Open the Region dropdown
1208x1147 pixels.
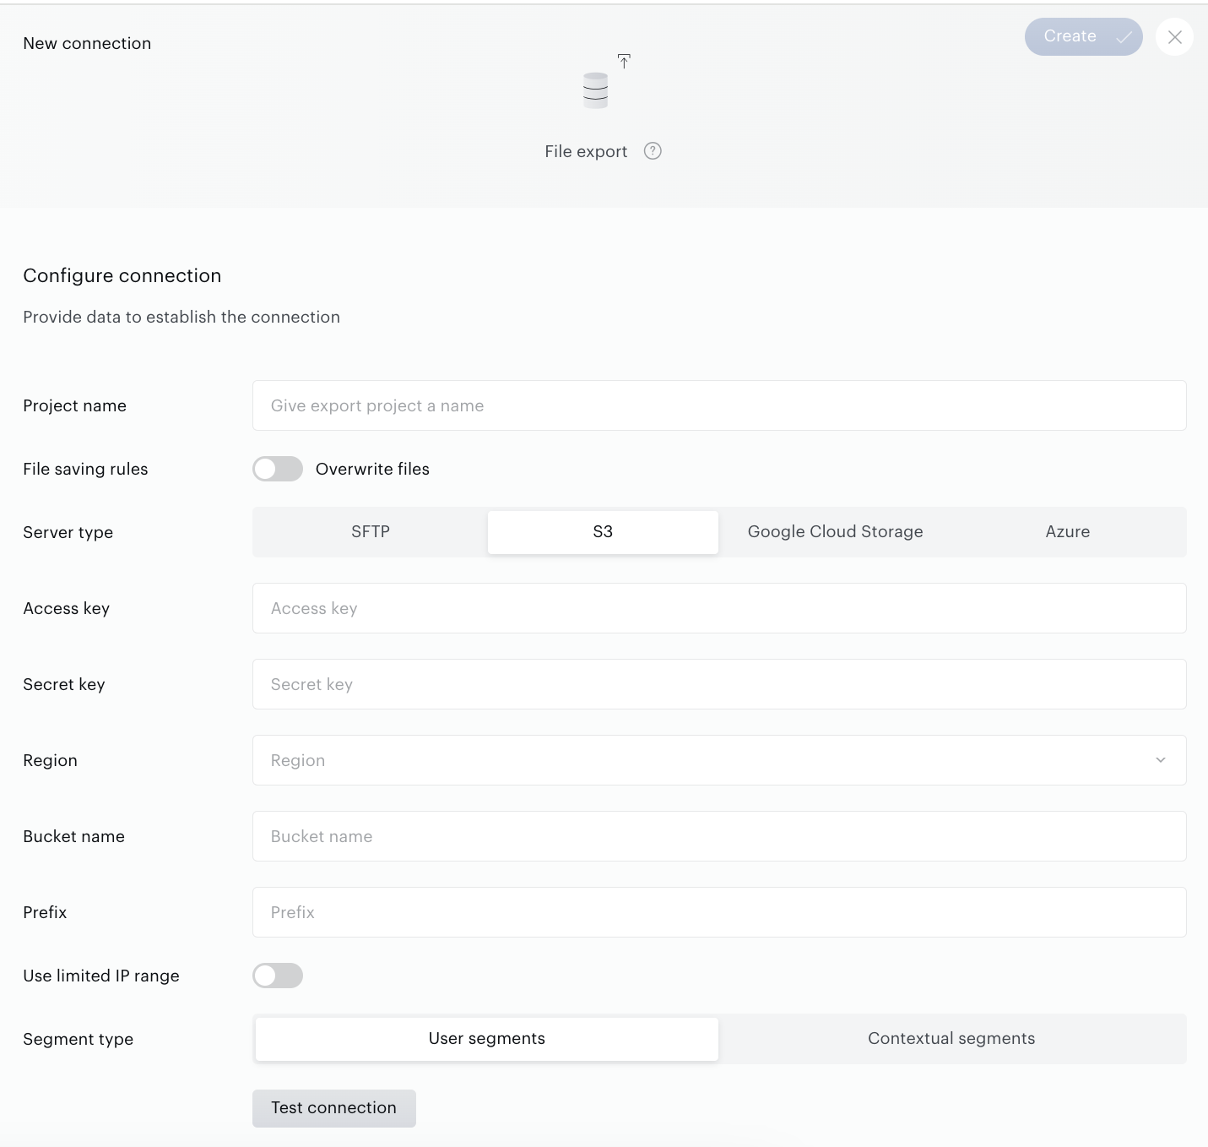point(719,760)
